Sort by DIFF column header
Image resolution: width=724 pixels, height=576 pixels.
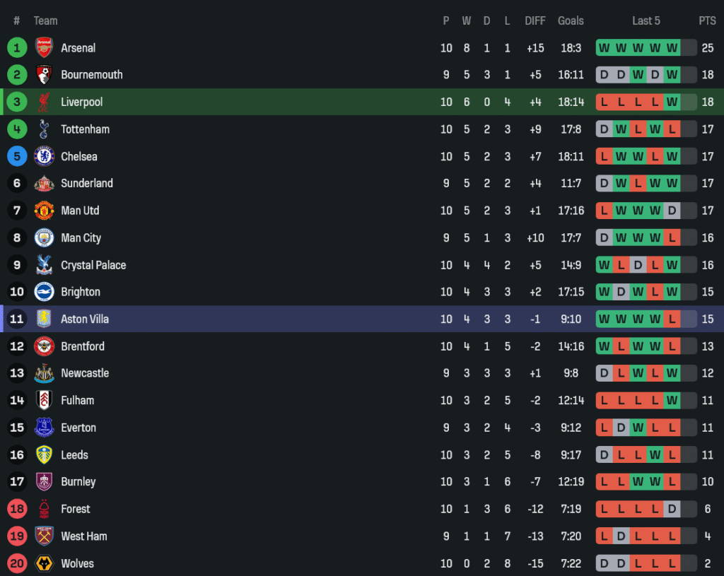tap(535, 21)
